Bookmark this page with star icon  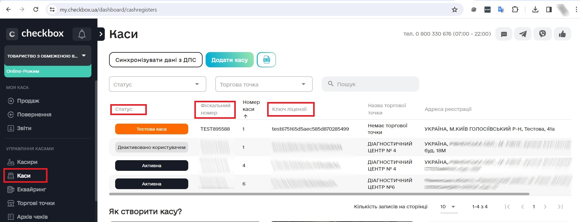(454, 10)
